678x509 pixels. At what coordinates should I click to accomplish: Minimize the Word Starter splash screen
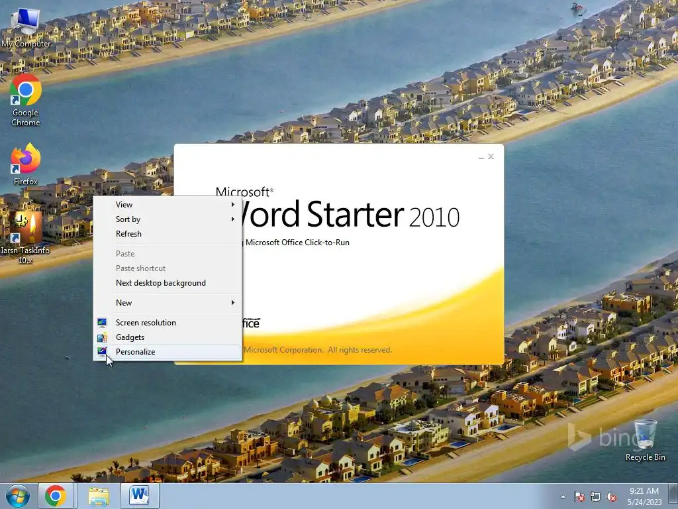pyautogui.click(x=481, y=156)
